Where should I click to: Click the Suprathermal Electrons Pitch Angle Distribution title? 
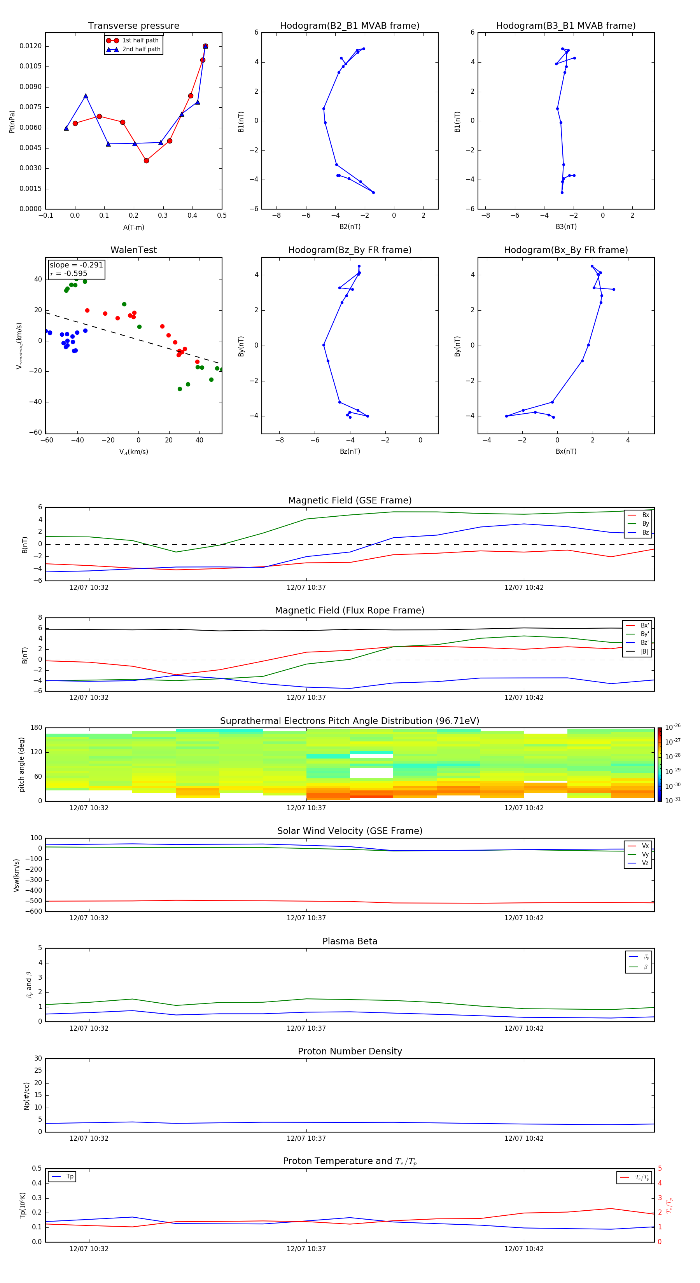click(x=350, y=721)
